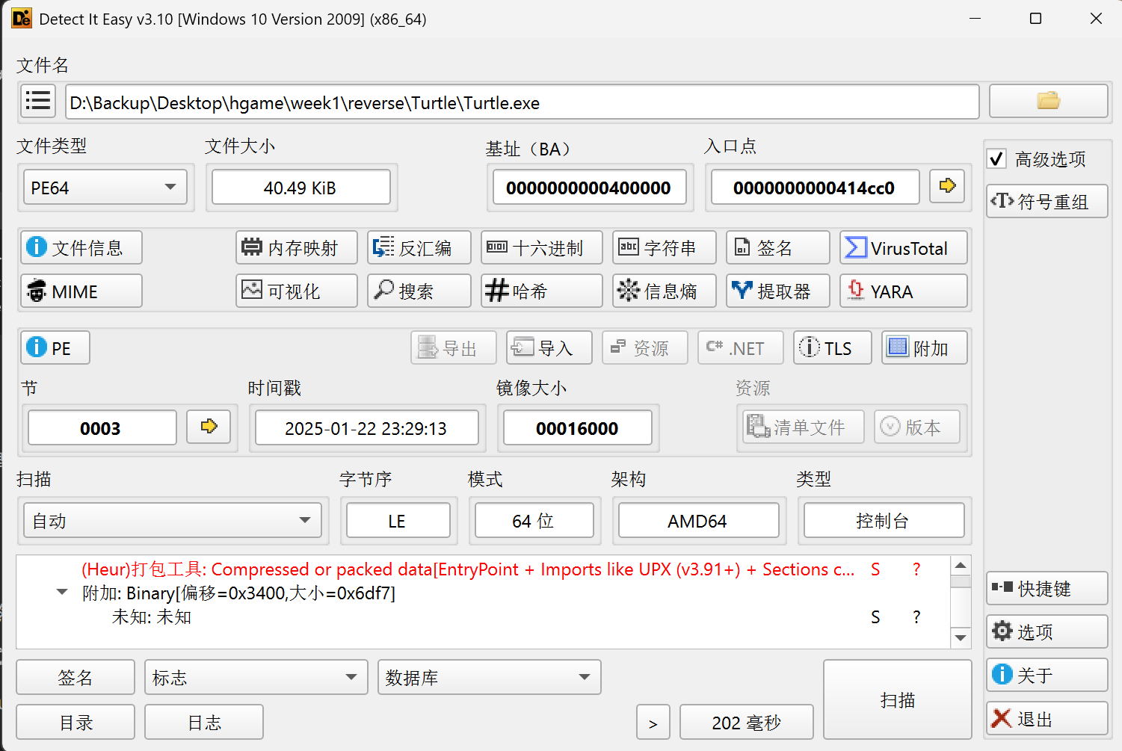Image resolution: width=1122 pixels, height=751 pixels.
Task: Browse for a file with folder icon
Action: 1048,102
